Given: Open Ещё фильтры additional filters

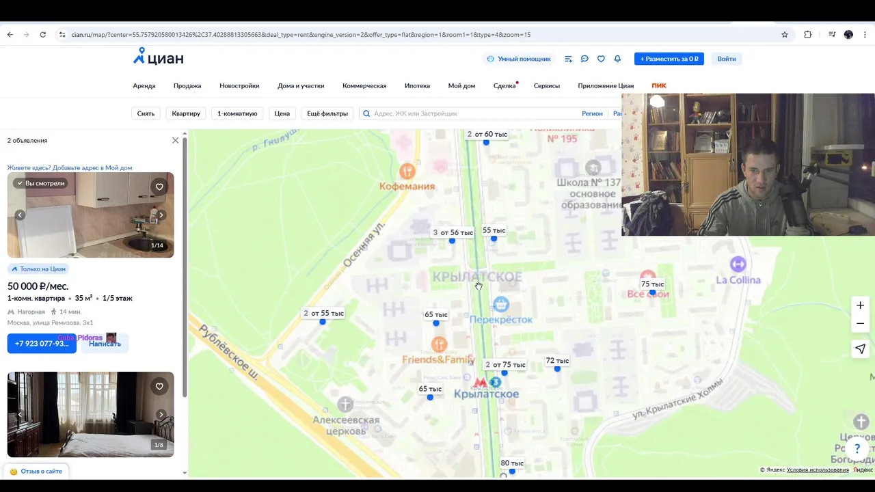Looking at the screenshot, I should click(x=327, y=113).
